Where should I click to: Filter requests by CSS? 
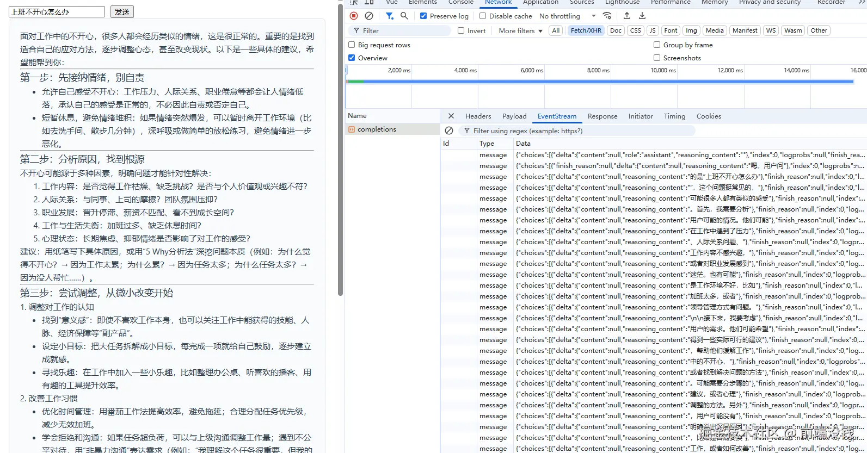[635, 30]
